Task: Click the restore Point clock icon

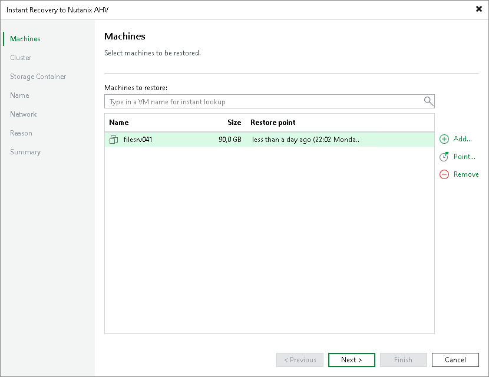Action: click(444, 157)
